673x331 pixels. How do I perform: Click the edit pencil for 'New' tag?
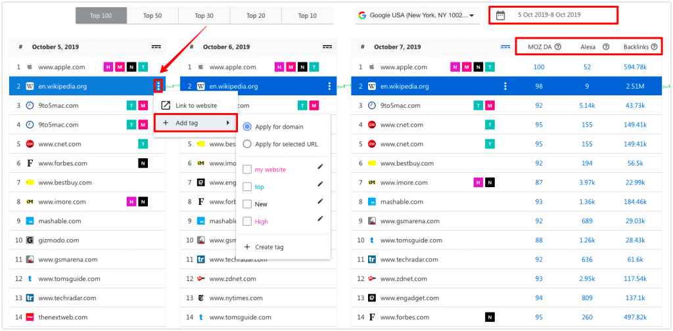320,201
